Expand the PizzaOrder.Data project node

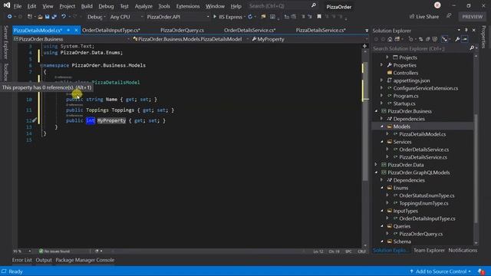376,165
